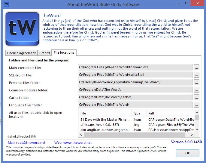Close the About theWord window
The width and height of the screenshot is (206, 163).
tap(198, 3)
